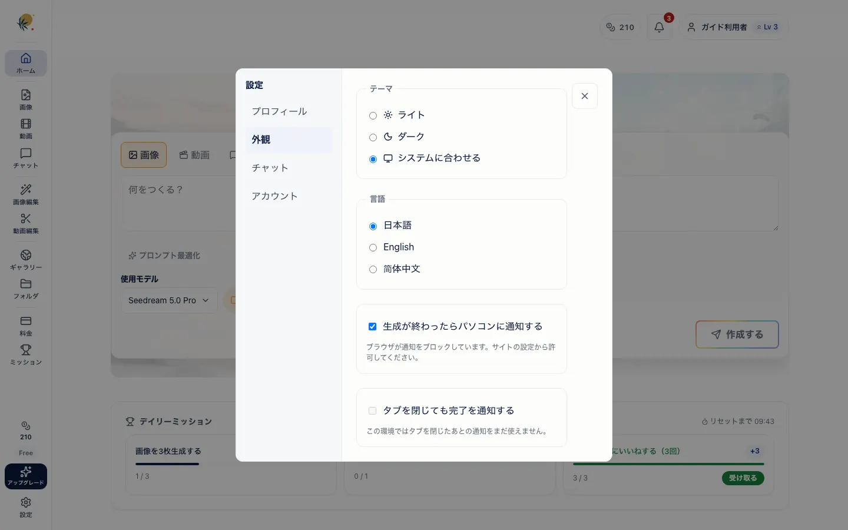Click the 作成する create button
Viewport: 848px width, 530px height.
click(737, 334)
